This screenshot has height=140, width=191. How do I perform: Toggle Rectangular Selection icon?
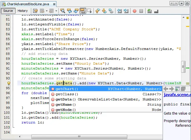pos(89,11)
